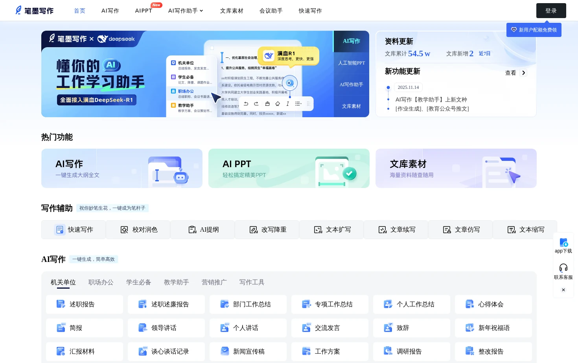578x363 pixels.
Task: Click the 校对润色 icon
Action: [x=124, y=230]
